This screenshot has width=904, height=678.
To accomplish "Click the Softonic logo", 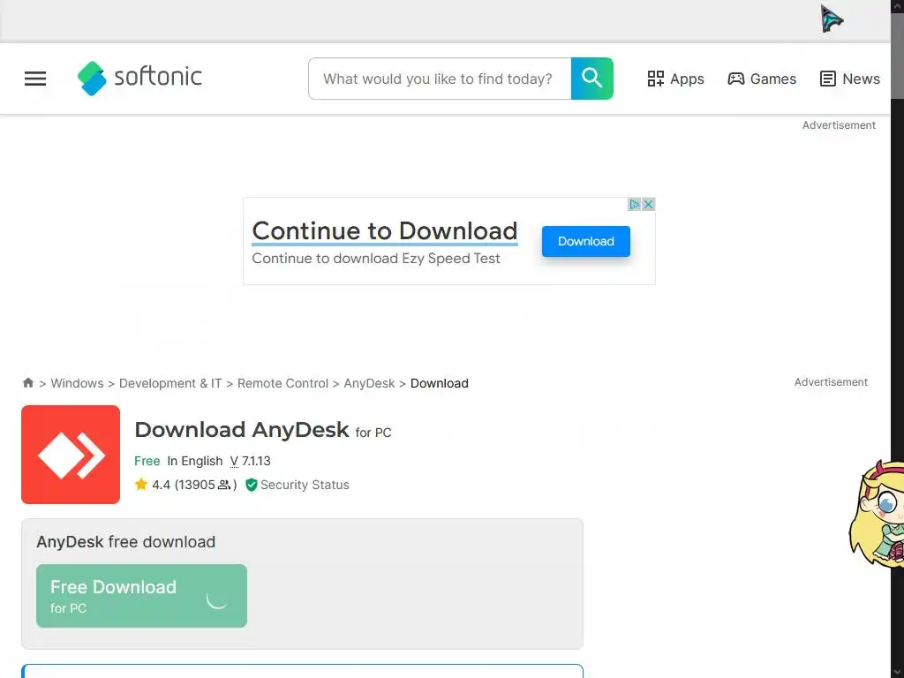I will click(x=139, y=78).
